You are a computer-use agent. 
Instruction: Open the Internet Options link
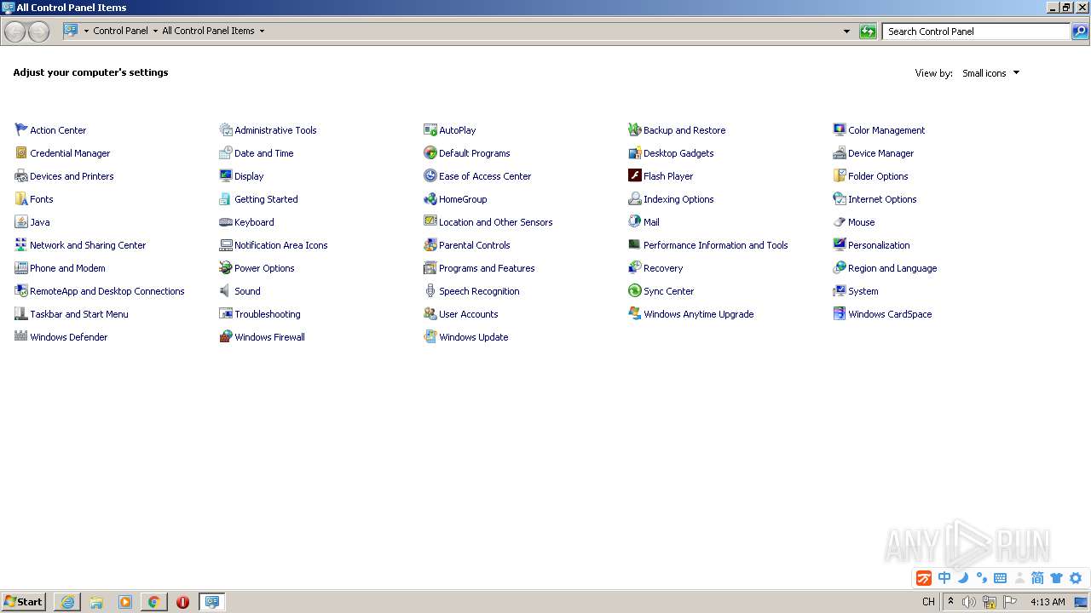(x=882, y=199)
